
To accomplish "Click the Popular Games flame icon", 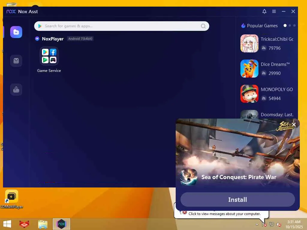I will click(243, 26).
